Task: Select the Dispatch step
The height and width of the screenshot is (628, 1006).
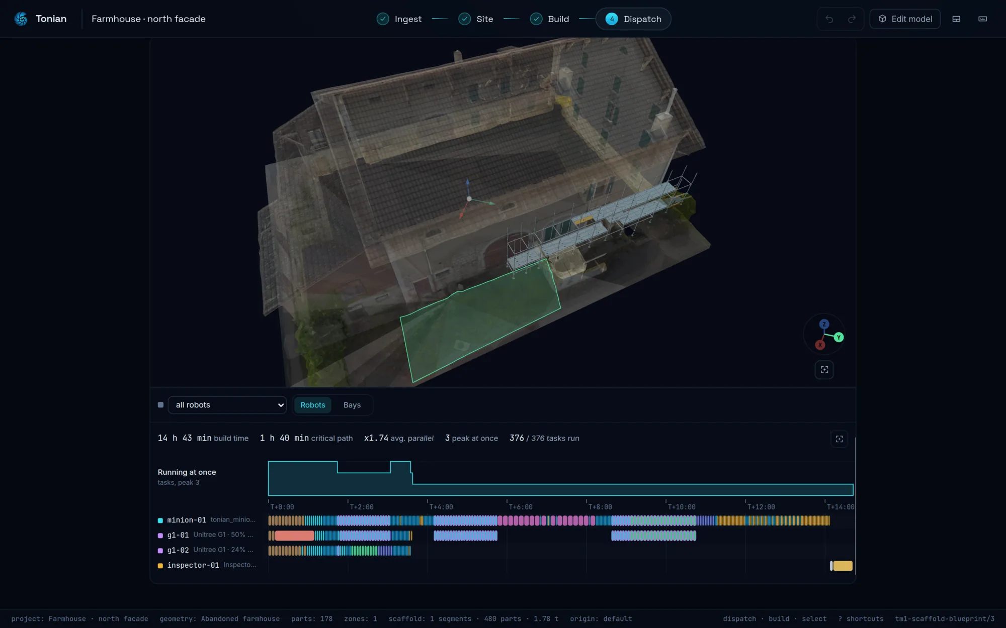Action: pos(633,19)
